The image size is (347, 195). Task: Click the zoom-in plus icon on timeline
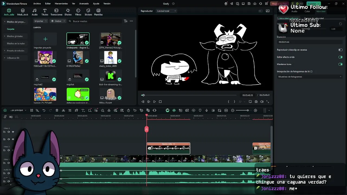(255, 110)
